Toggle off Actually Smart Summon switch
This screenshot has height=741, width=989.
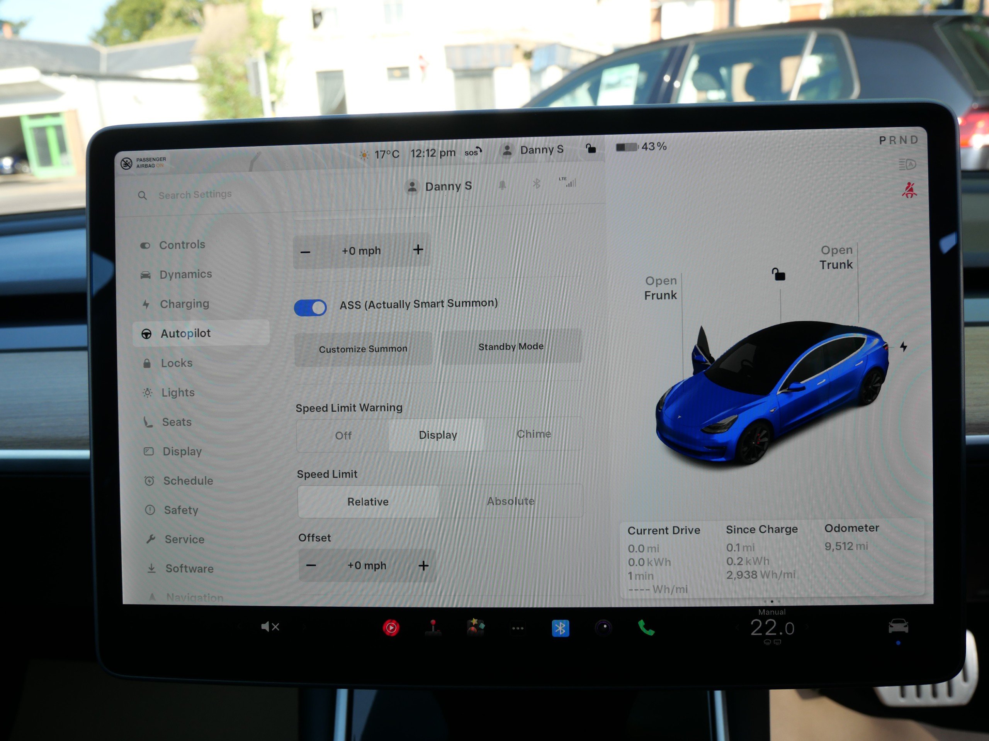tap(310, 308)
